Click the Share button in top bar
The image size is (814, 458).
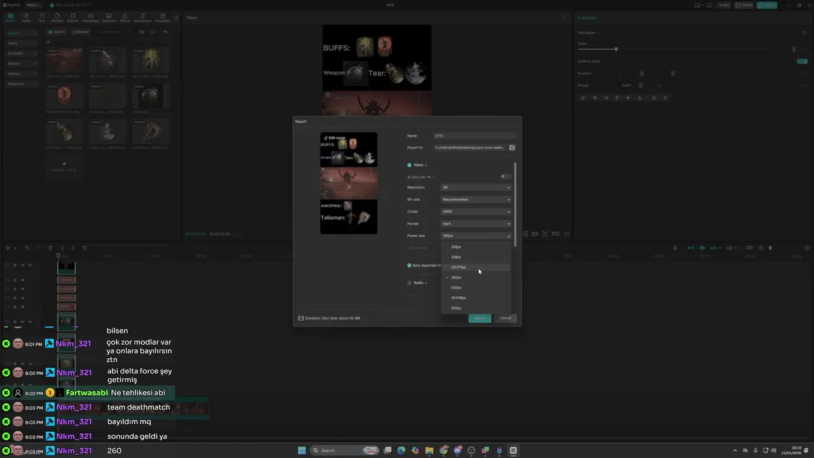click(744, 5)
